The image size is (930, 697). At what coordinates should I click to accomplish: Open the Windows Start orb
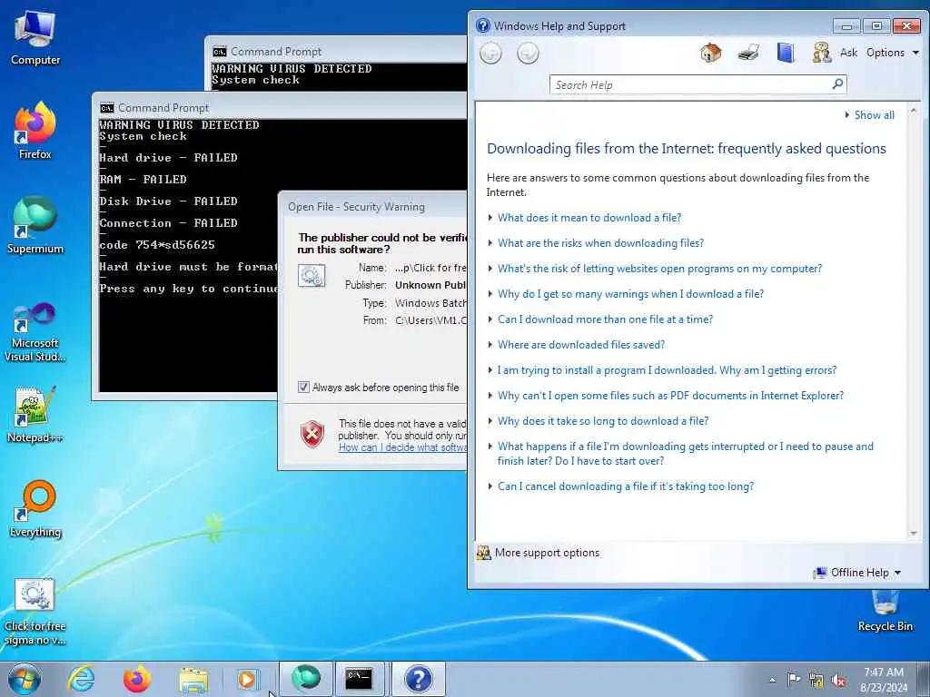[25, 679]
